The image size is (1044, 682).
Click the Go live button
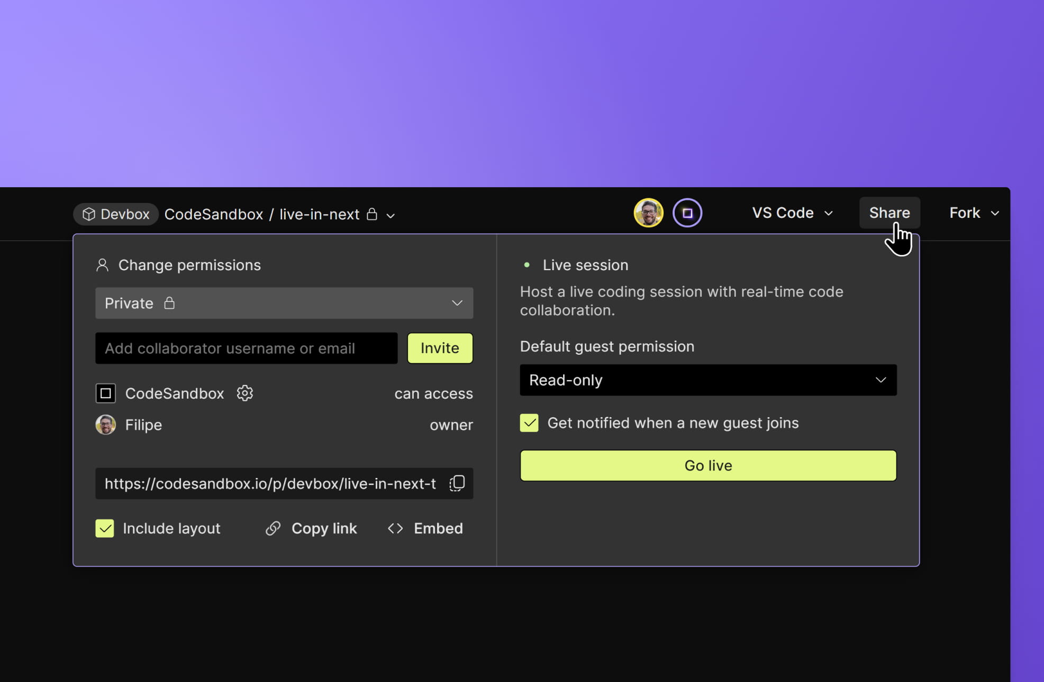point(708,465)
